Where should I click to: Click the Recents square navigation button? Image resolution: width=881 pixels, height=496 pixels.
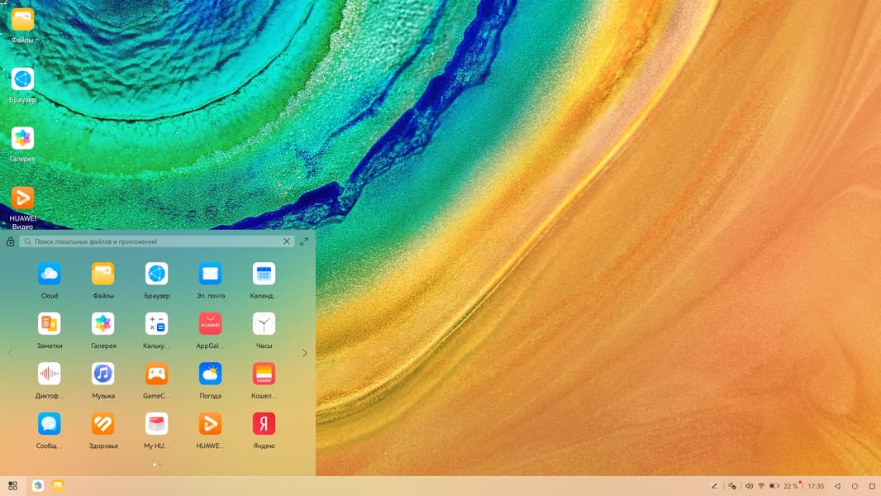click(x=872, y=486)
